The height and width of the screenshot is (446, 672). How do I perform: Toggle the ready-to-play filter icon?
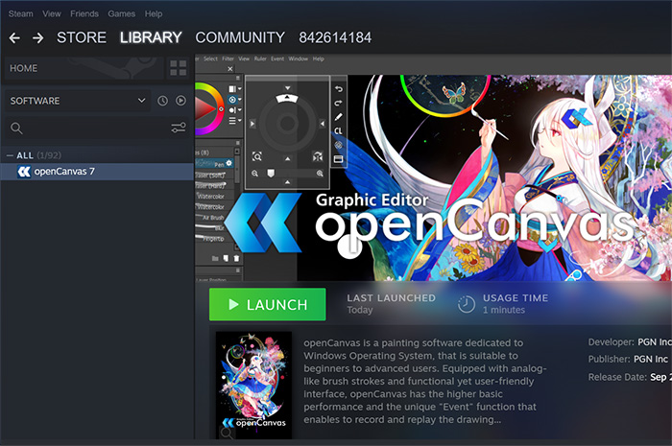[x=180, y=101]
